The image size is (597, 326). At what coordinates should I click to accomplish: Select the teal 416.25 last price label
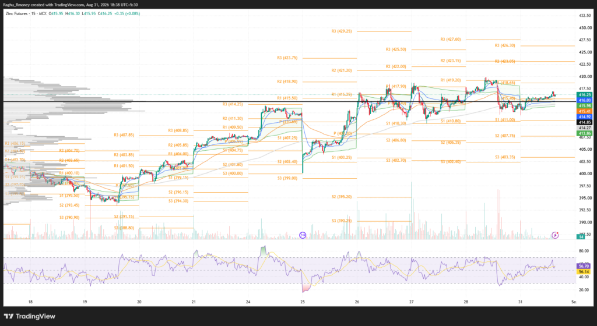click(x=584, y=95)
